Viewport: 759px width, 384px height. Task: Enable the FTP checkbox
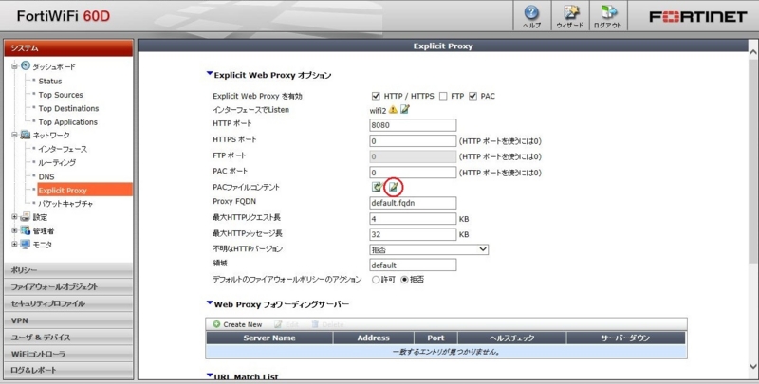(443, 96)
